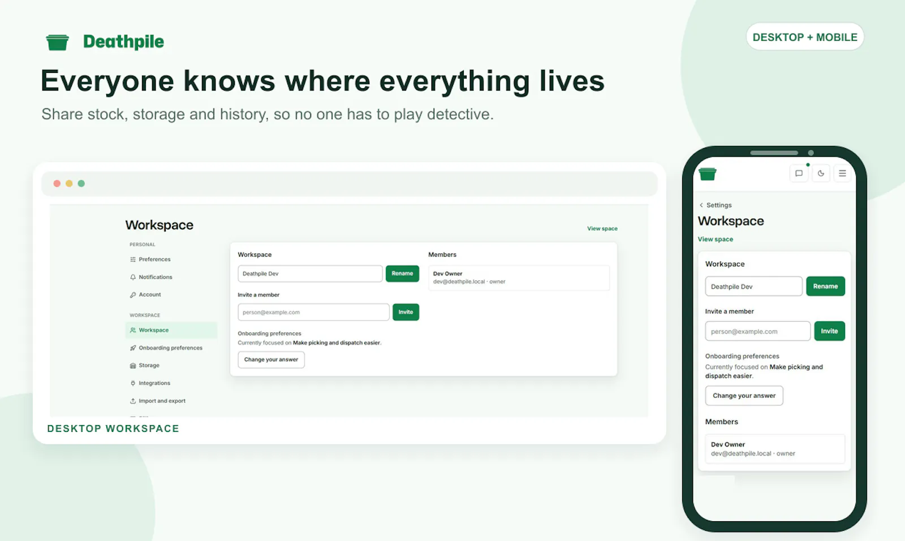Click the "PERSONAL" sidebar section heading

point(143,245)
